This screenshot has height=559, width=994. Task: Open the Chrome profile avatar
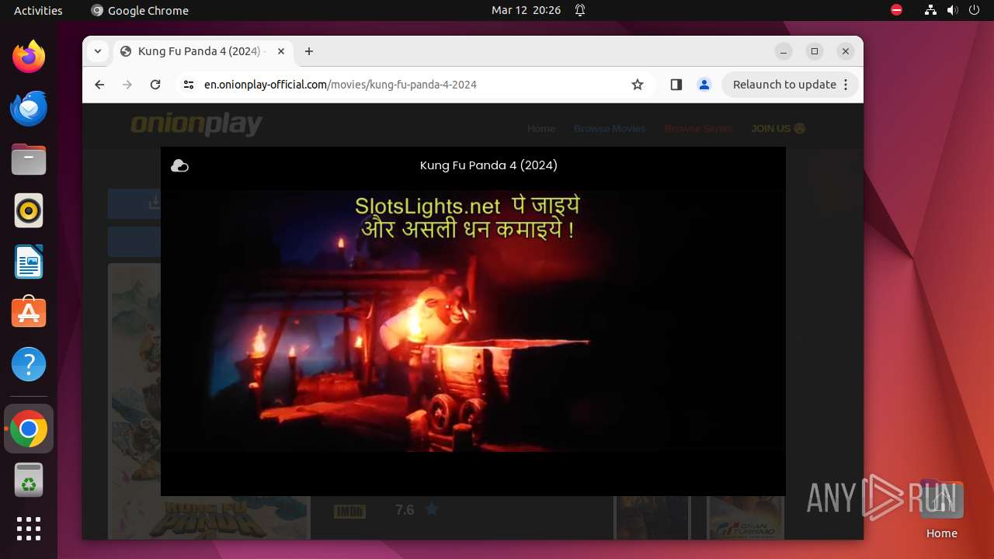[704, 85]
